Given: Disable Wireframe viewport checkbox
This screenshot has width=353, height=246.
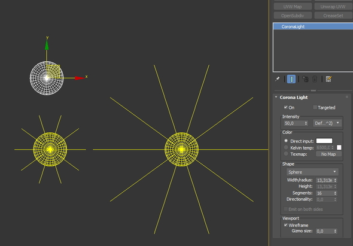Looking at the screenshot, I should point(285,225).
